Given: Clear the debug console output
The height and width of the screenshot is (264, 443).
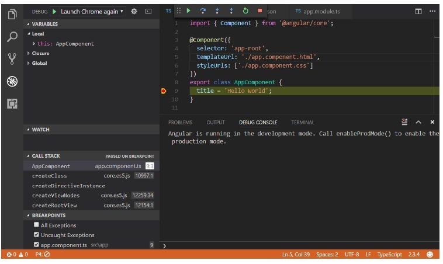Looking at the screenshot, I should [404, 122].
